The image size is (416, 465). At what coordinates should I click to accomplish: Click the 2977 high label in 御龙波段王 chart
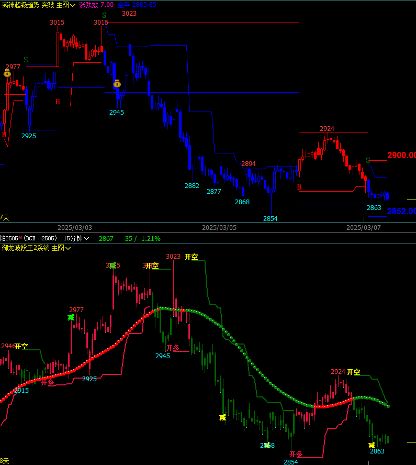pyautogui.click(x=76, y=309)
